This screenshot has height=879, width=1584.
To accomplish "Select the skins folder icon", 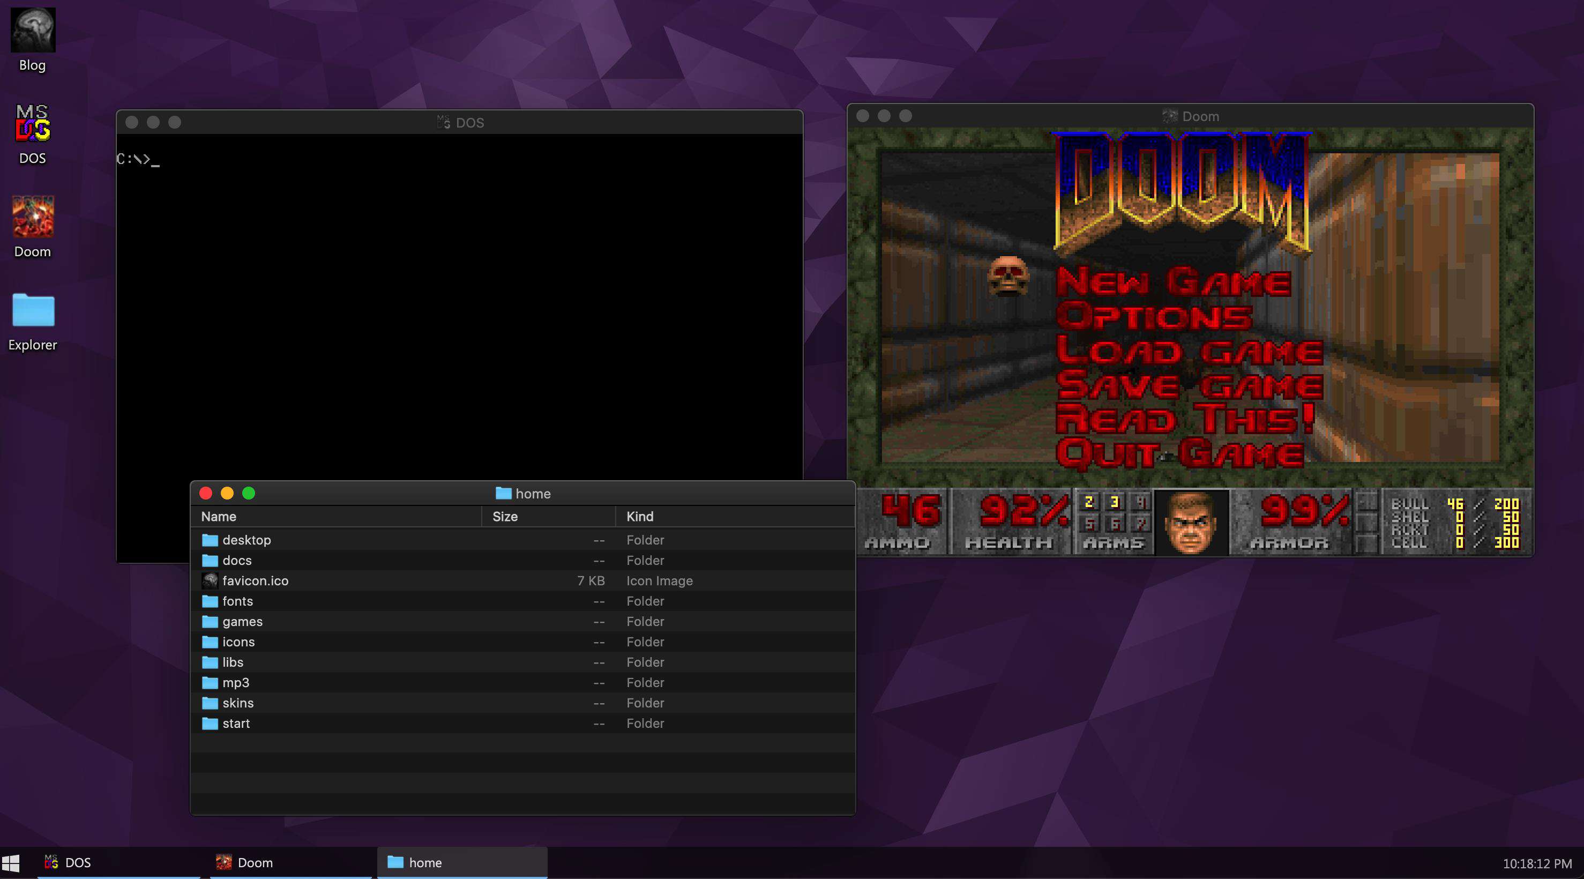I will click(210, 703).
